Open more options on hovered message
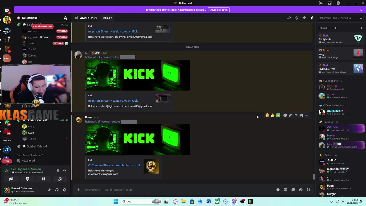366x206 pixels. (307, 115)
